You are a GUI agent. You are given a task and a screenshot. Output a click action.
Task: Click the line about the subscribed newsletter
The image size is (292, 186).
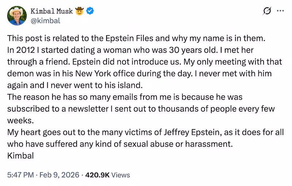tap(141, 109)
